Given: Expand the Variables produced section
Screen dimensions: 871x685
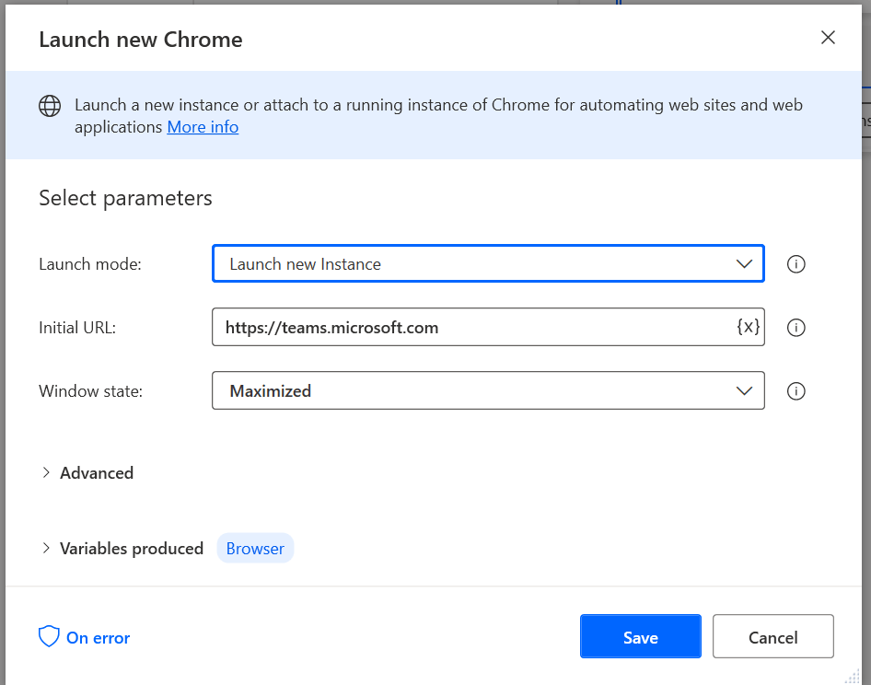Looking at the screenshot, I should [x=122, y=549].
